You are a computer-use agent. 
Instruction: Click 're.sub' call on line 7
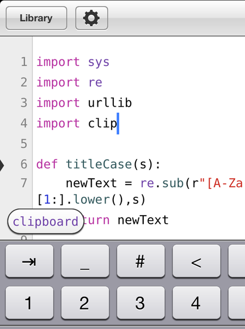(x=162, y=184)
